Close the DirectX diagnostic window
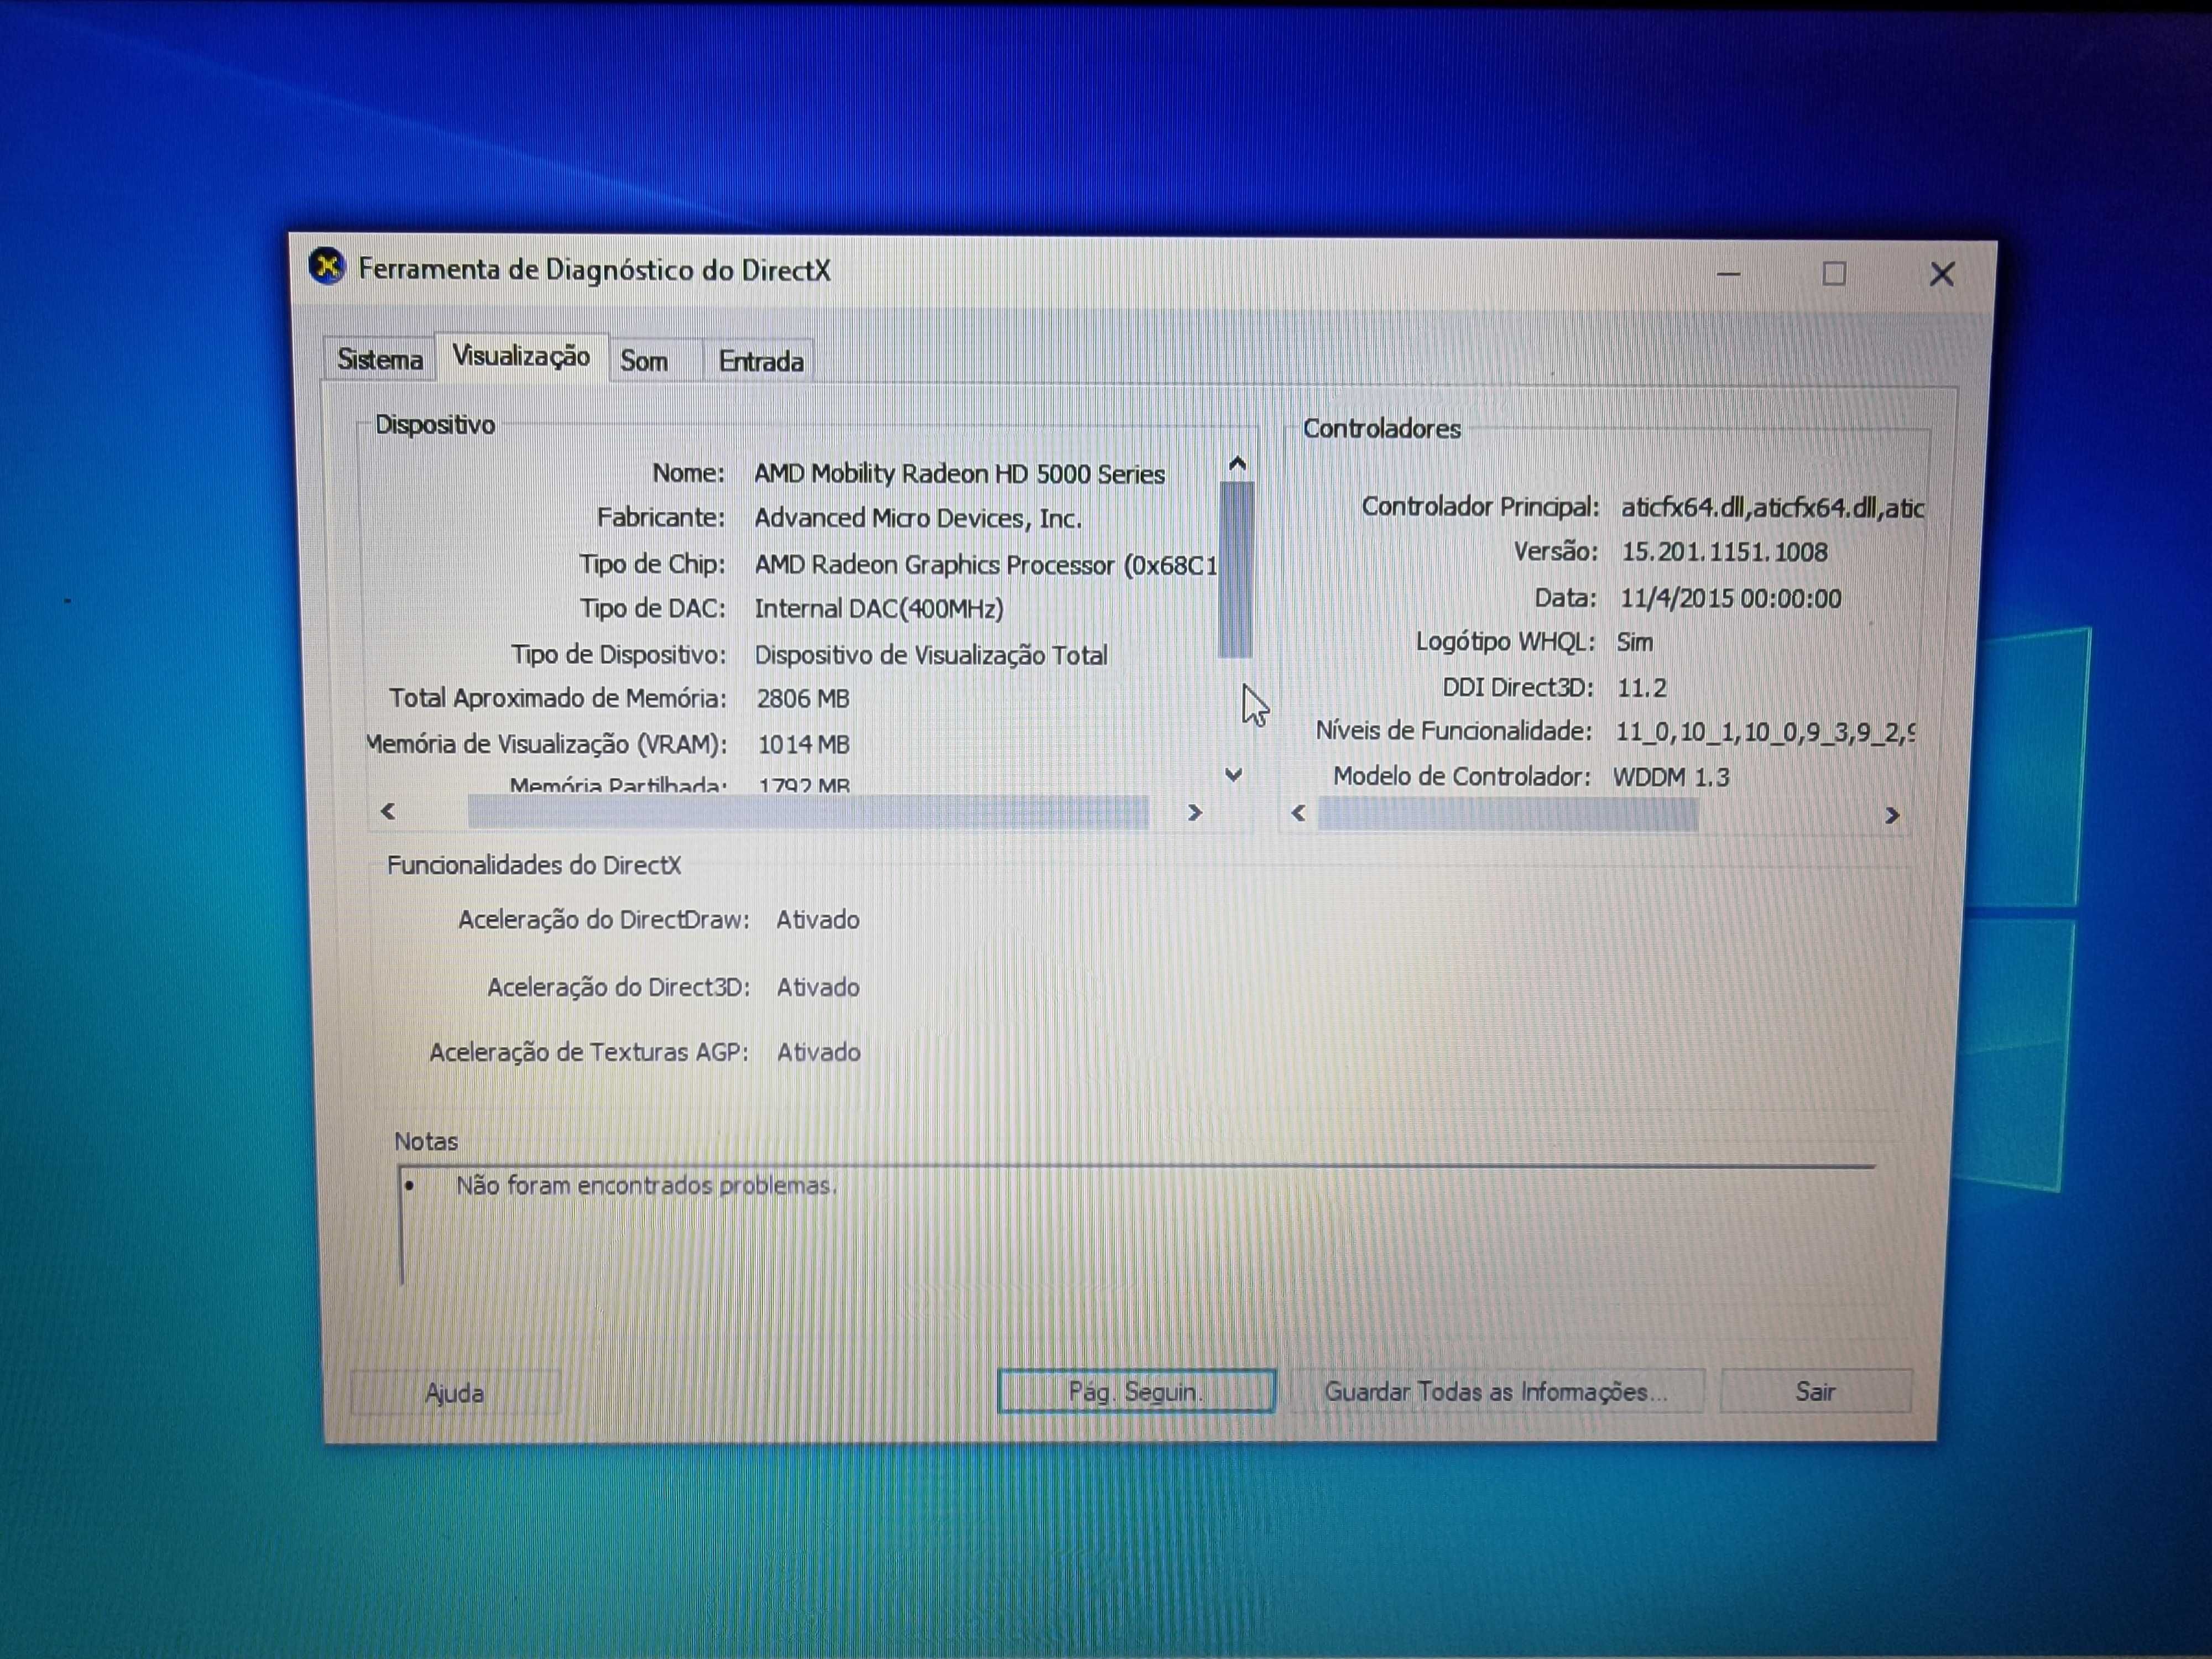The height and width of the screenshot is (1659, 2212). click(1942, 274)
